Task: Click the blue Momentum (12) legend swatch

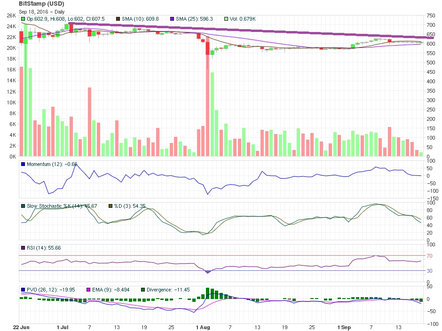Action: pyautogui.click(x=23, y=164)
